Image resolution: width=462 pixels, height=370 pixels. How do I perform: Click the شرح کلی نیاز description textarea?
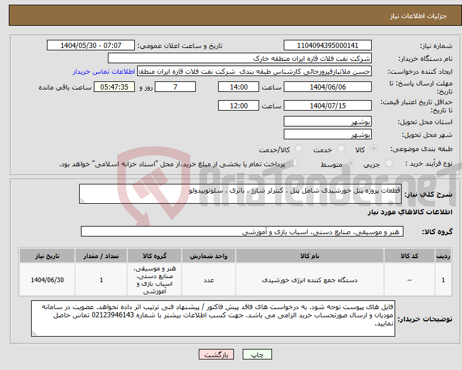240,194
